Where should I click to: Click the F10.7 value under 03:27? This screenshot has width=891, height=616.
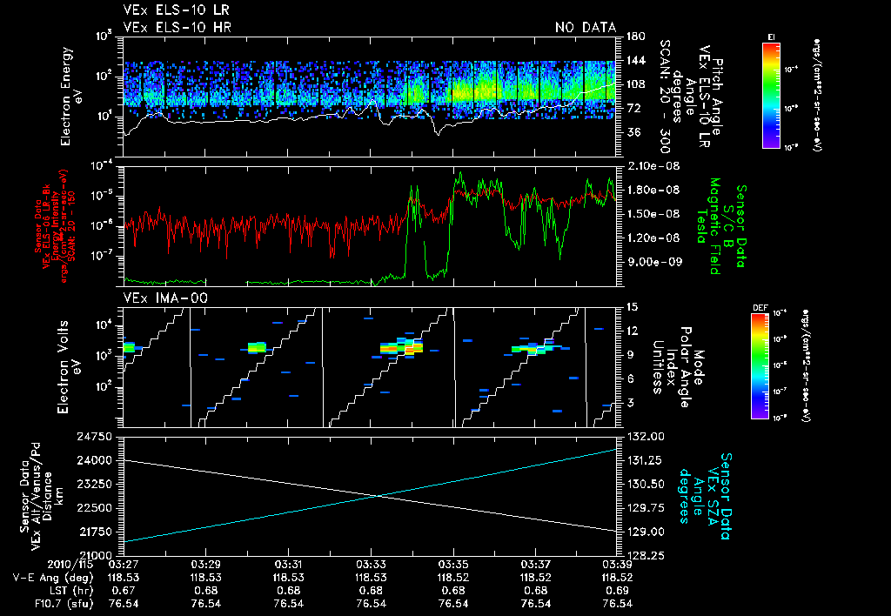click(124, 604)
